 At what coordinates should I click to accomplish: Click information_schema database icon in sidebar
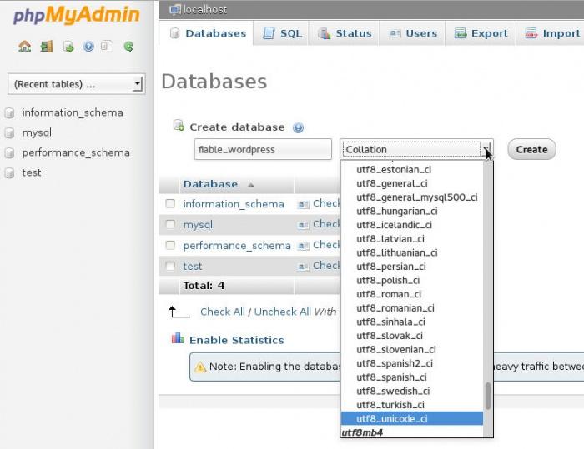[x=9, y=112]
